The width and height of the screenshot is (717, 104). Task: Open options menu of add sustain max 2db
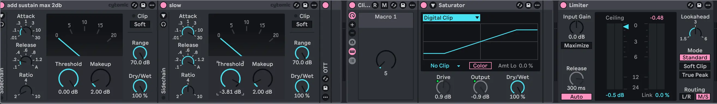[x=152, y=5]
